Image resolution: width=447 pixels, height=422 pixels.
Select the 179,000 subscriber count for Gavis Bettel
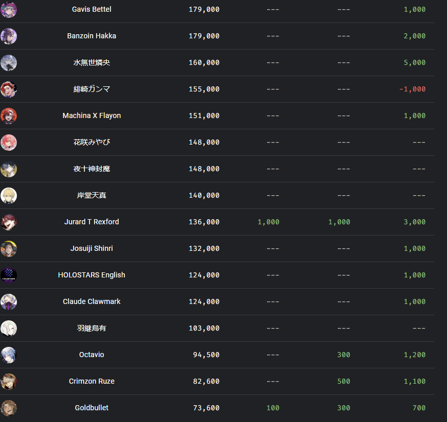[x=204, y=9]
